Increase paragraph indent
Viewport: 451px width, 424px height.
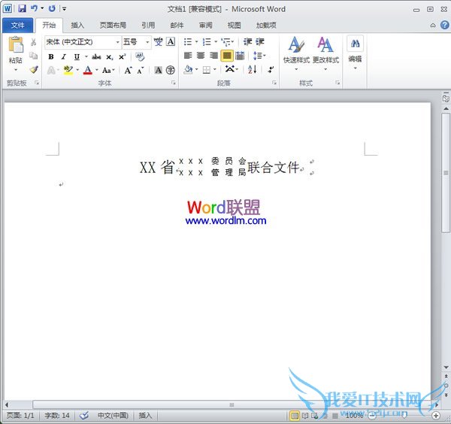click(x=260, y=42)
